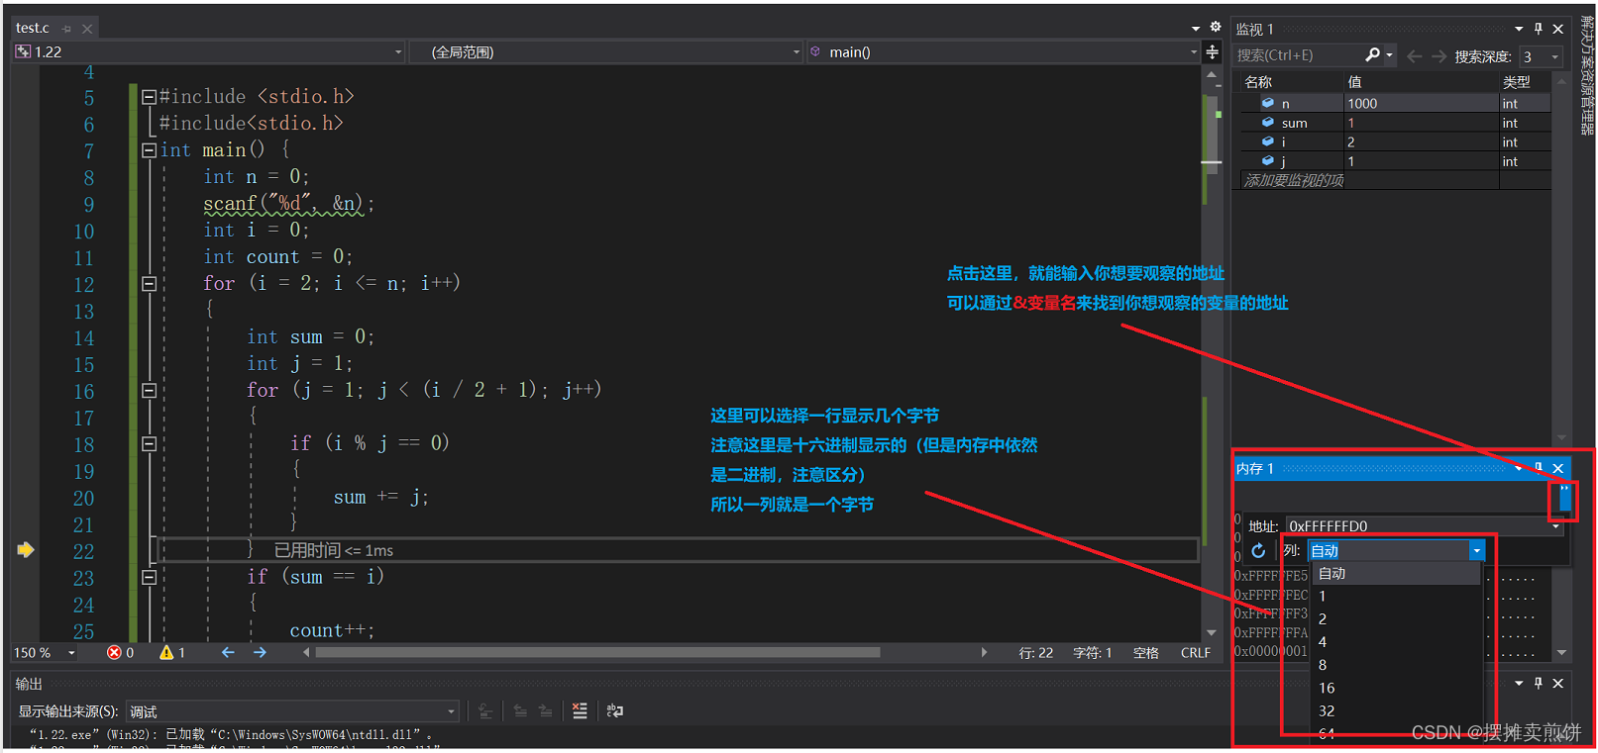Click the split editor window icon
This screenshot has width=1598, height=753.
click(x=1212, y=51)
